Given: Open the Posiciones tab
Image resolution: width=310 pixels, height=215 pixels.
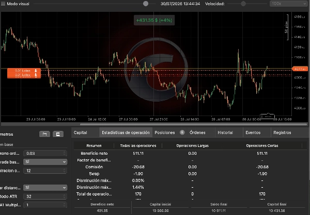Looking at the screenshot, I should click(165, 133).
